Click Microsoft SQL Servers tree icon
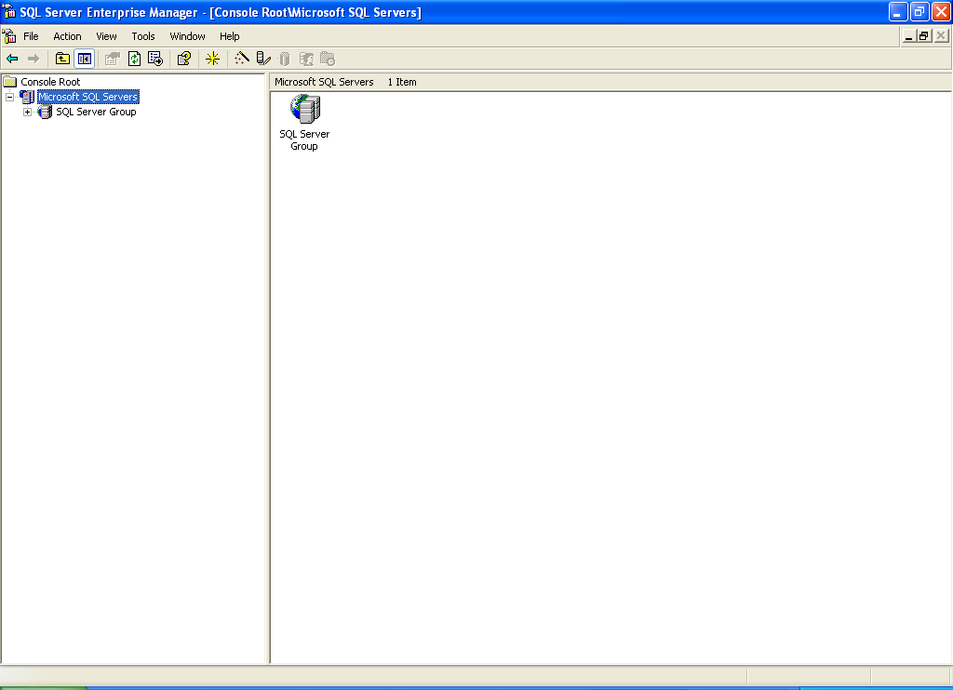The image size is (953, 690). coord(27,97)
